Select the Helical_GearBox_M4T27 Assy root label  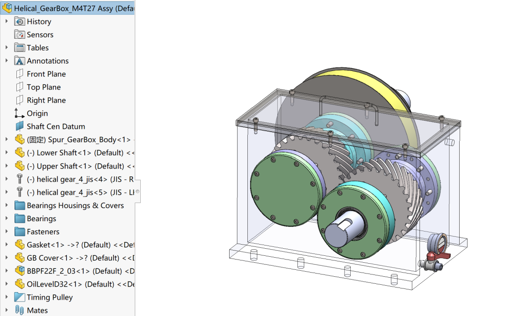pyautogui.click(x=74, y=8)
